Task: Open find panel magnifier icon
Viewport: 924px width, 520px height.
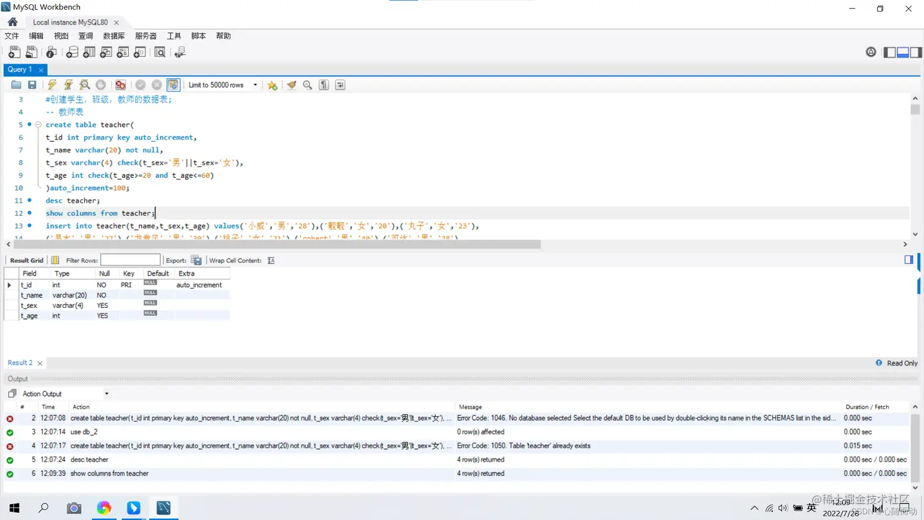Action: pos(307,85)
